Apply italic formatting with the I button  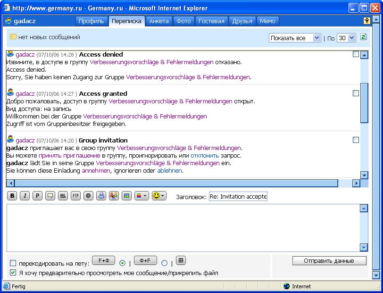click(x=25, y=196)
